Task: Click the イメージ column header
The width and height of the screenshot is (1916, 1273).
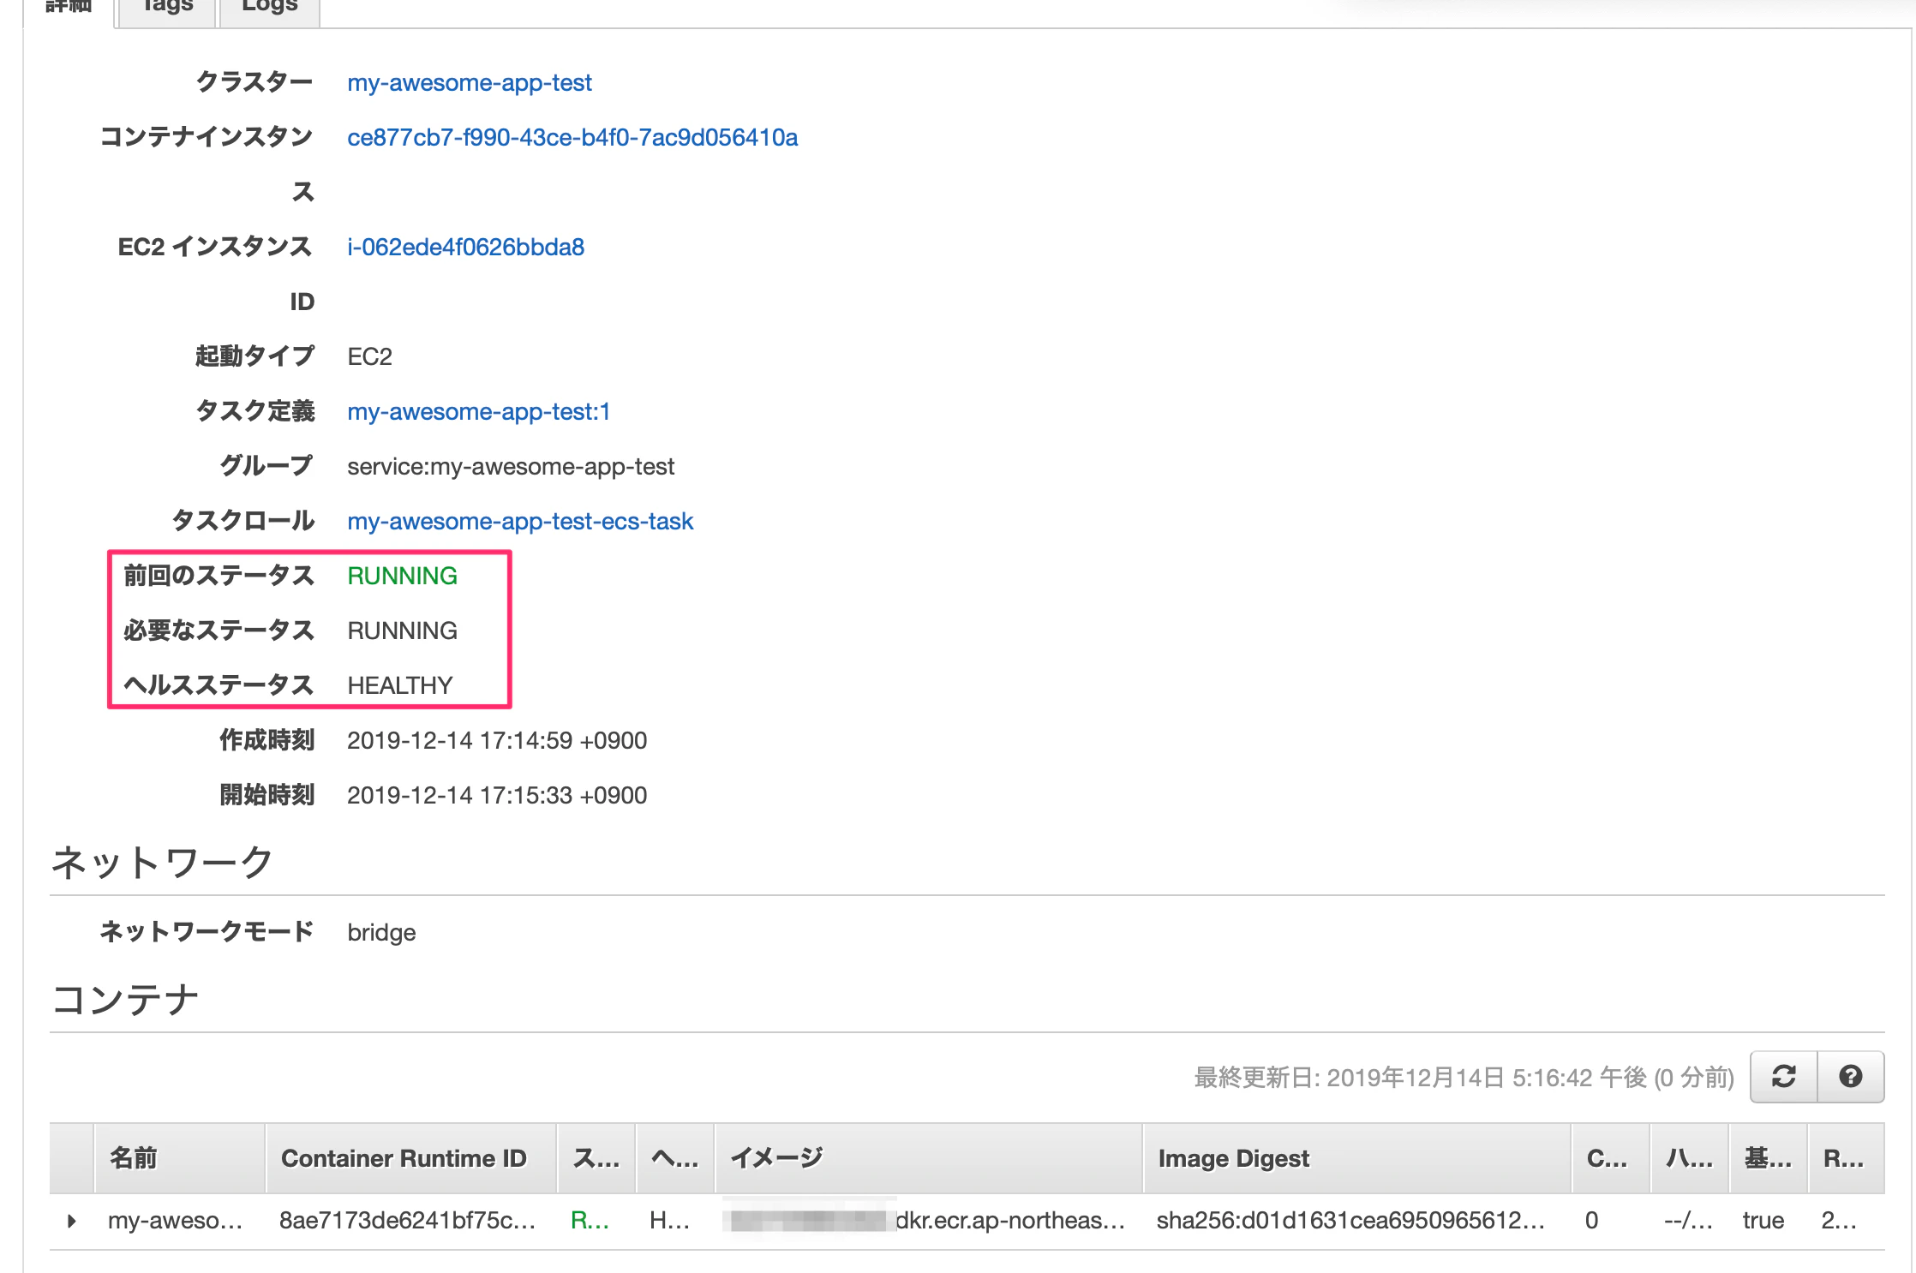Action: [x=776, y=1158]
